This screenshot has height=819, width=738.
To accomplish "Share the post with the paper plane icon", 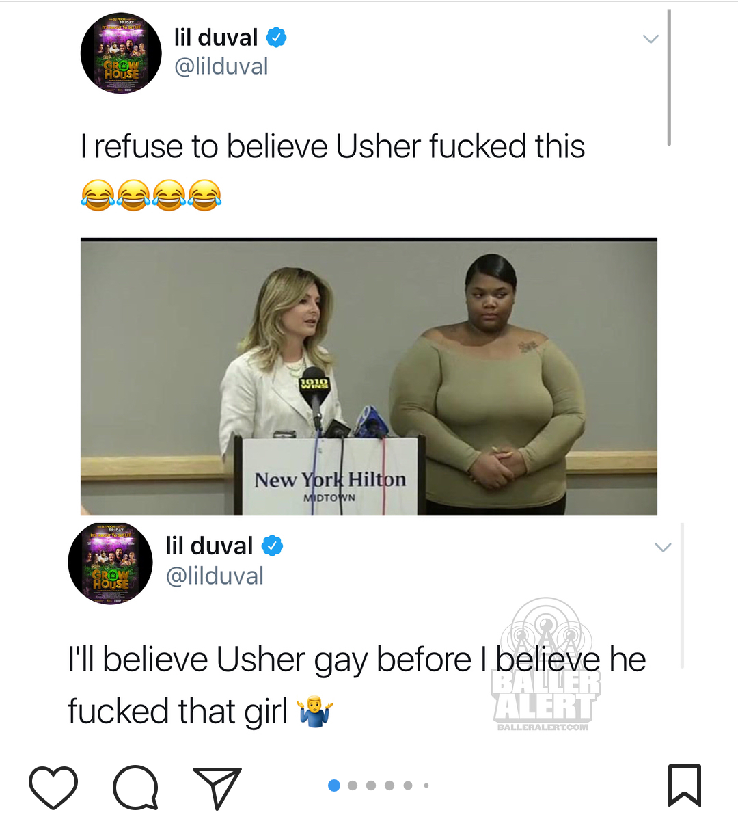I will click(x=217, y=788).
